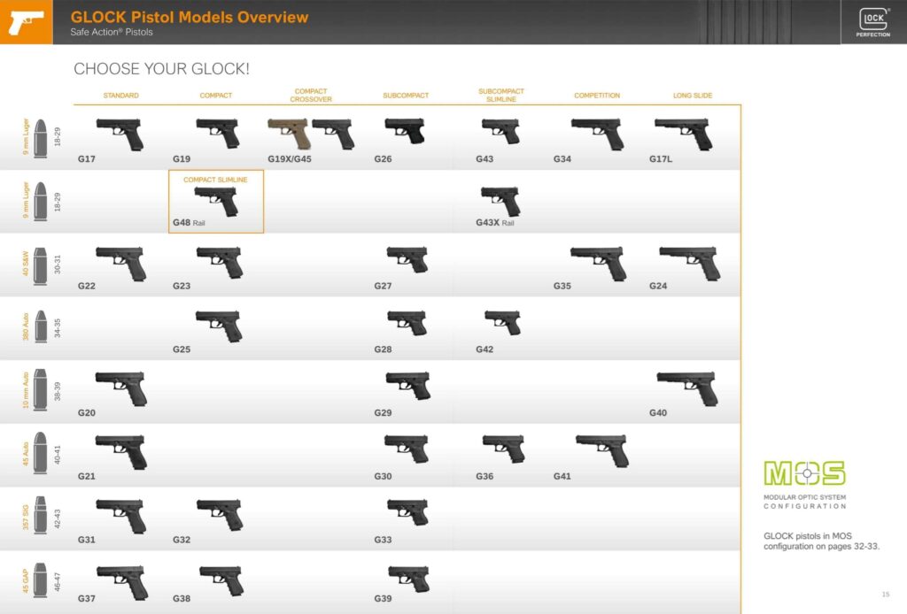Click the CHOOSE YOUR GLOCK! heading
The height and width of the screenshot is (614, 907).
tap(161, 69)
